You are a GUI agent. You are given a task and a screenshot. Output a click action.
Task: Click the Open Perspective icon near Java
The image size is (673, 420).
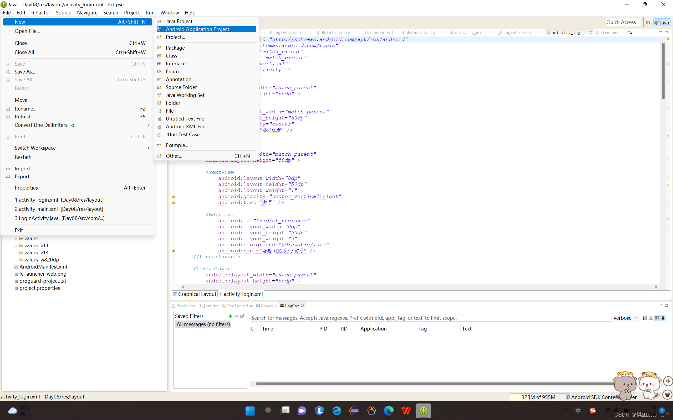pyautogui.click(x=648, y=22)
